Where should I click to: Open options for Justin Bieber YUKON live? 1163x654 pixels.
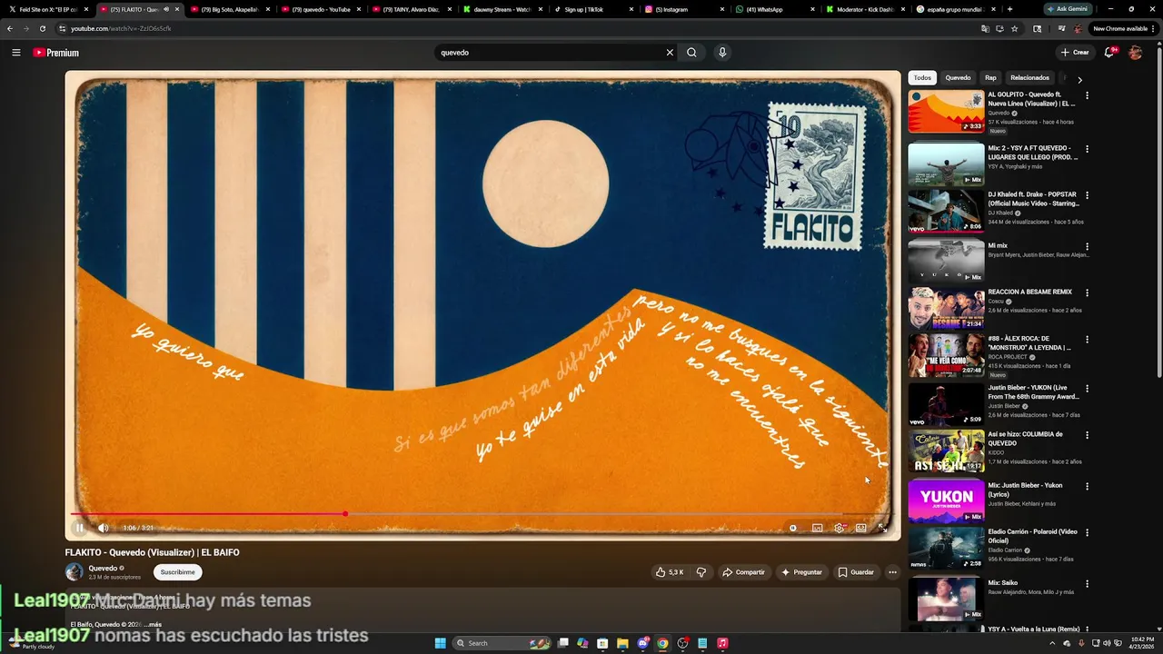pyautogui.click(x=1087, y=389)
